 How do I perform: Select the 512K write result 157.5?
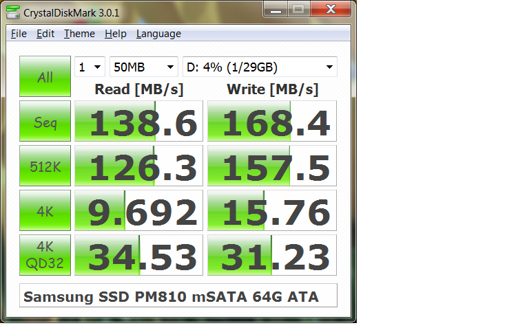pyautogui.click(x=272, y=166)
